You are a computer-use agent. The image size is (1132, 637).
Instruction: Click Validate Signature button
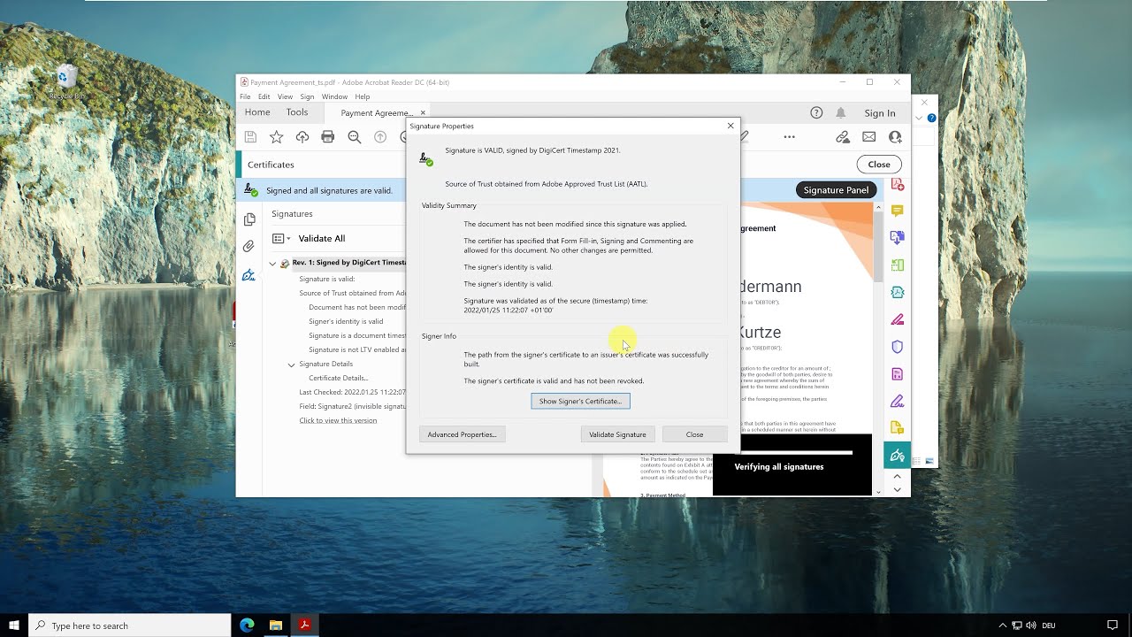617,434
